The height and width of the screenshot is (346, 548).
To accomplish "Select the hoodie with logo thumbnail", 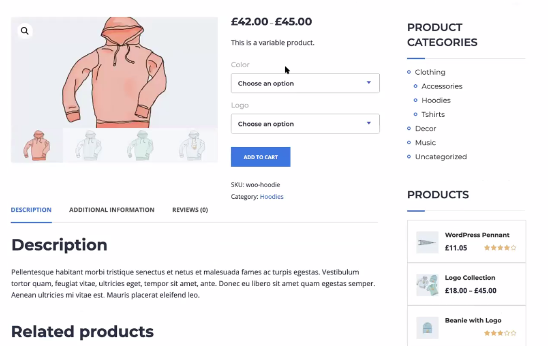I will (x=191, y=146).
